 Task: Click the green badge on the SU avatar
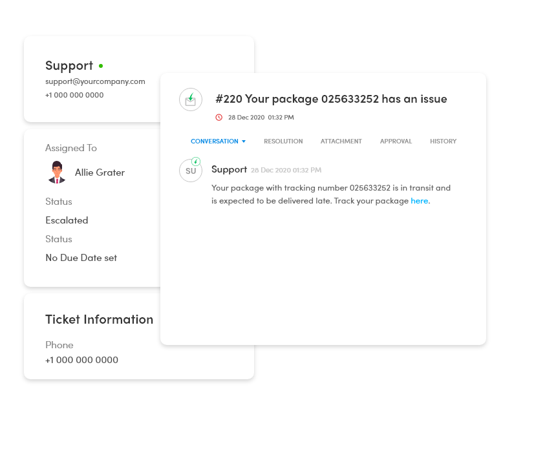point(196,162)
